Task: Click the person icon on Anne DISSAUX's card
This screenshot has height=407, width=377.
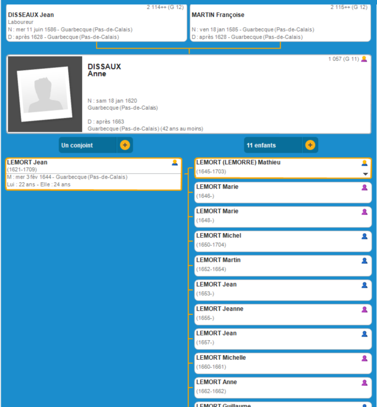Action: [364, 59]
